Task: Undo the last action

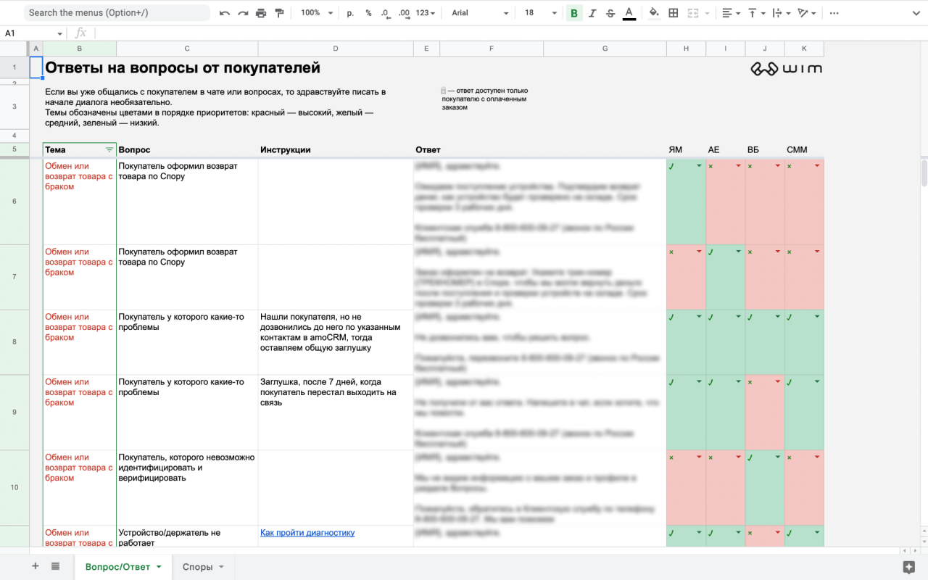Action: [225, 13]
